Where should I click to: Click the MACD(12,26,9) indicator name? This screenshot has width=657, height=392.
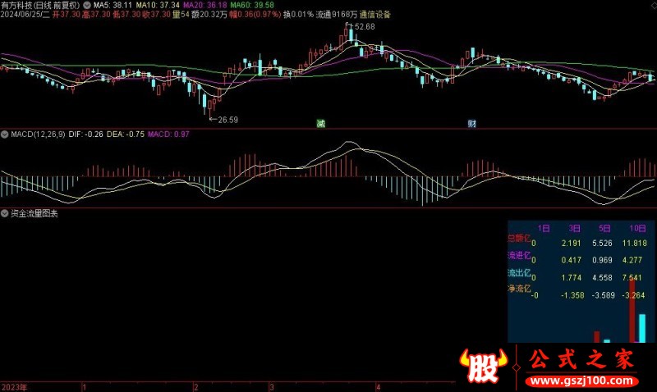[x=36, y=133]
